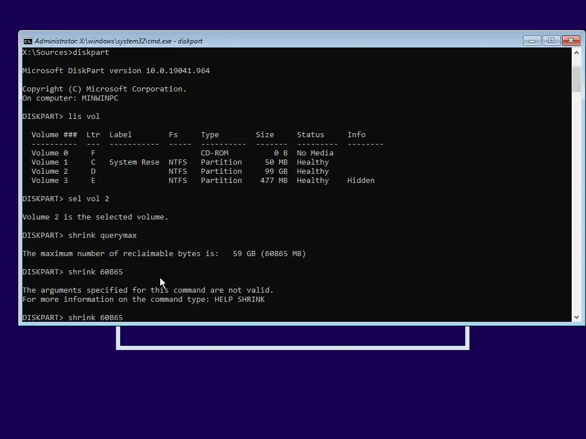Click 'Volume 0' in the volume list

pyautogui.click(x=50, y=153)
